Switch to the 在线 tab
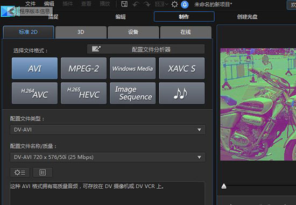The width and height of the screenshot is (296, 205). click(186, 32)
